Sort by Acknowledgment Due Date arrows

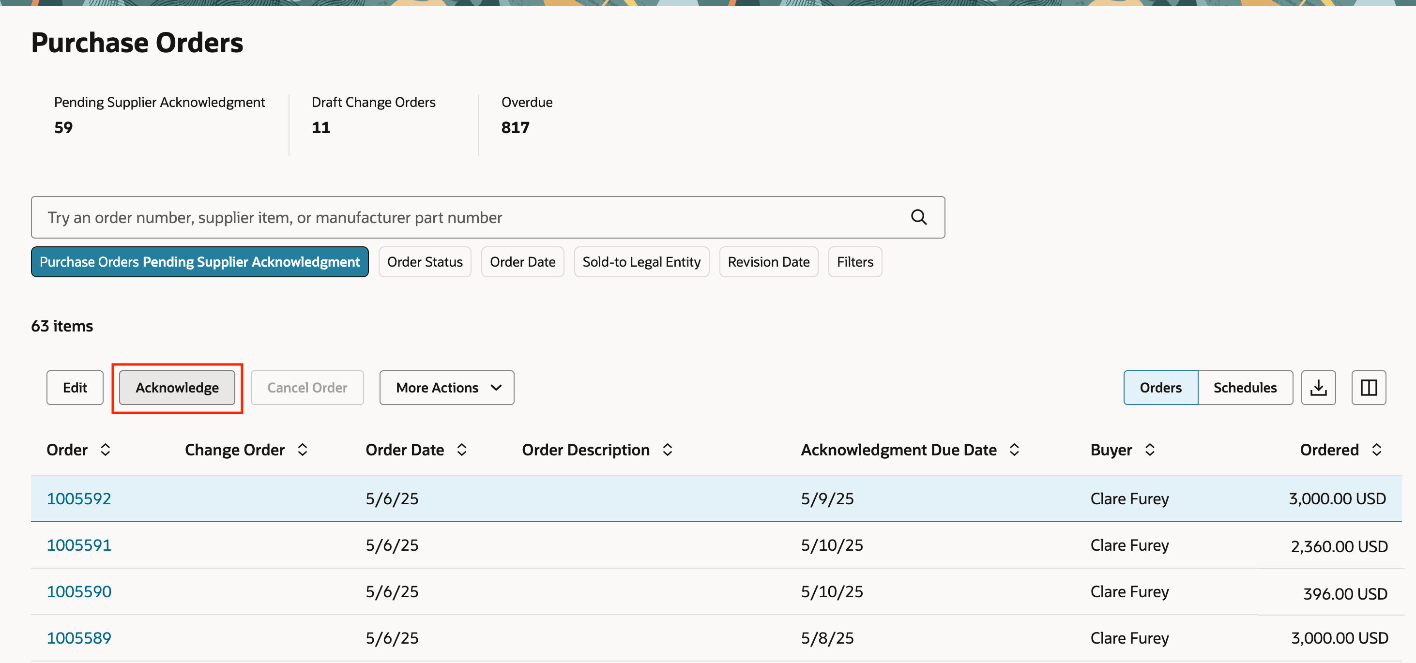pos(1014,450)
